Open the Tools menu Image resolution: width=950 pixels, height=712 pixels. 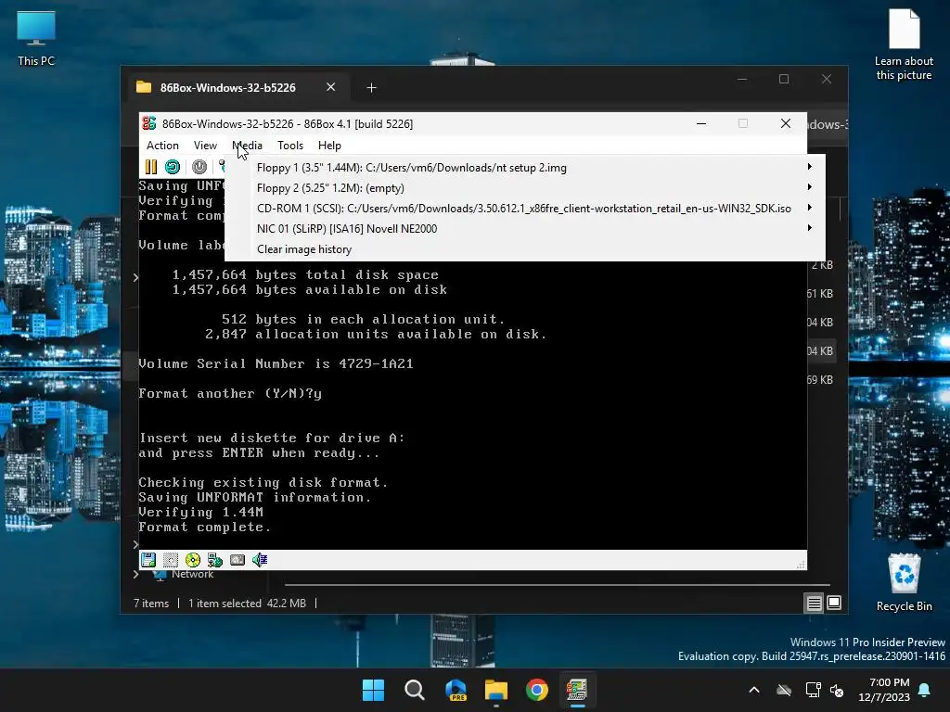pos(290,146)
